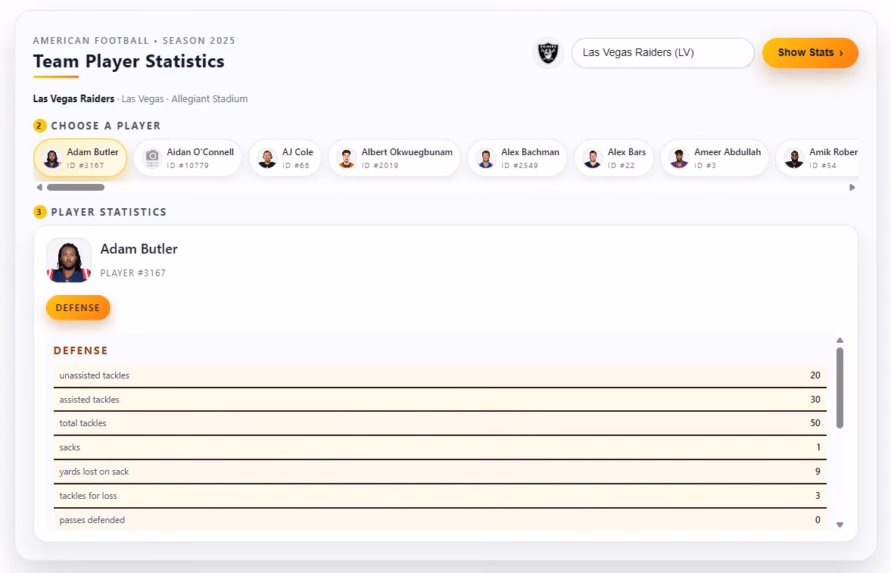Select the Alex Bachman player chip
This screenshot has height=573, width=891.
coord(517,158)
